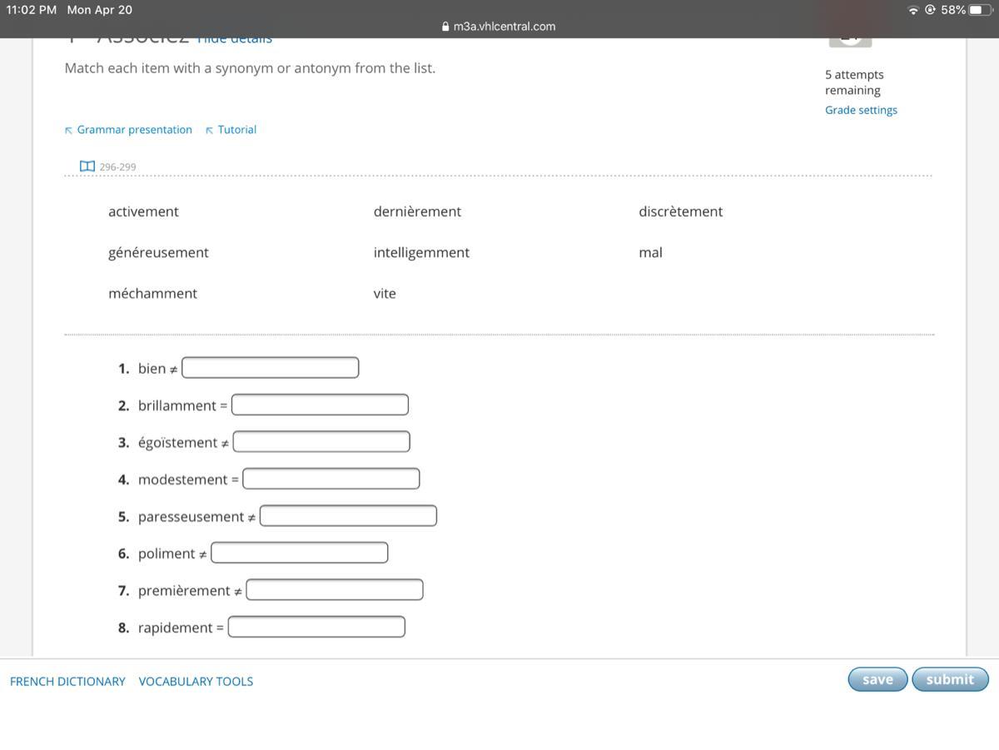Screen dimensions: 999x750
Task: Click the paresseusement prompt label
Action: coord(191,517)
